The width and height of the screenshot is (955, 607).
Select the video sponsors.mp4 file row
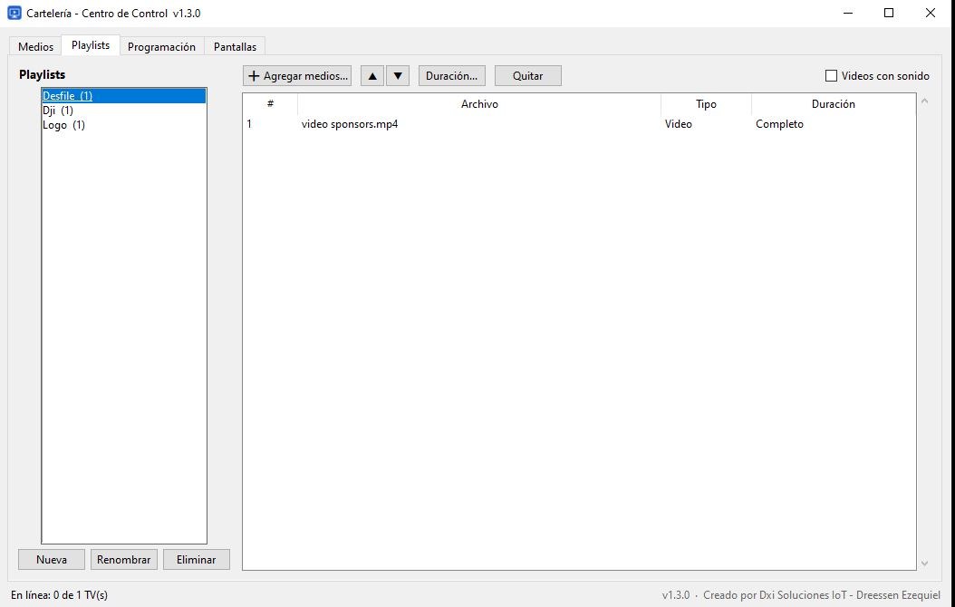[579, 124]
